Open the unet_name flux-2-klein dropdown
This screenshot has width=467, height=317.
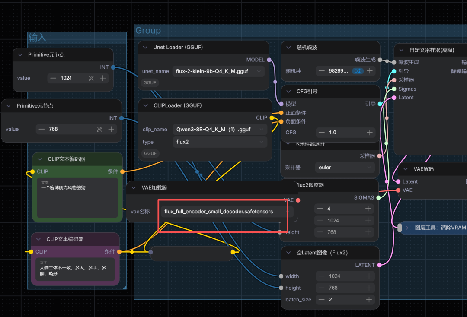[218, 71]
